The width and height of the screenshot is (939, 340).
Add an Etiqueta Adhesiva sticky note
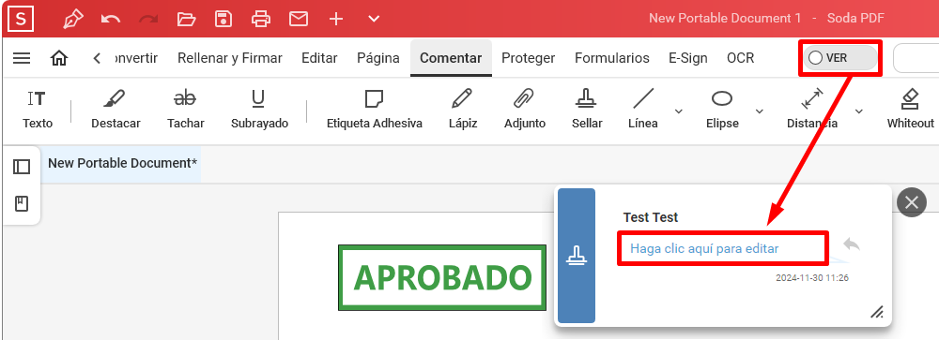[375, 110]
